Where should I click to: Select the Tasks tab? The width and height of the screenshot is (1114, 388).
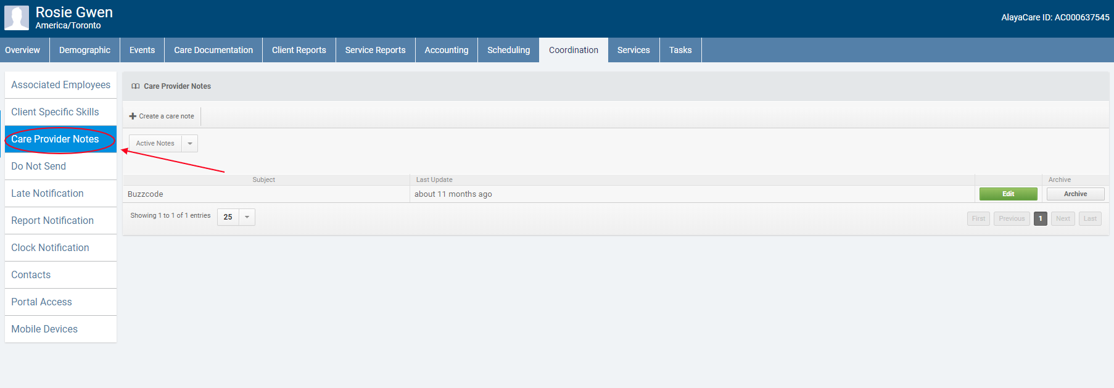(x=680, y=50)
